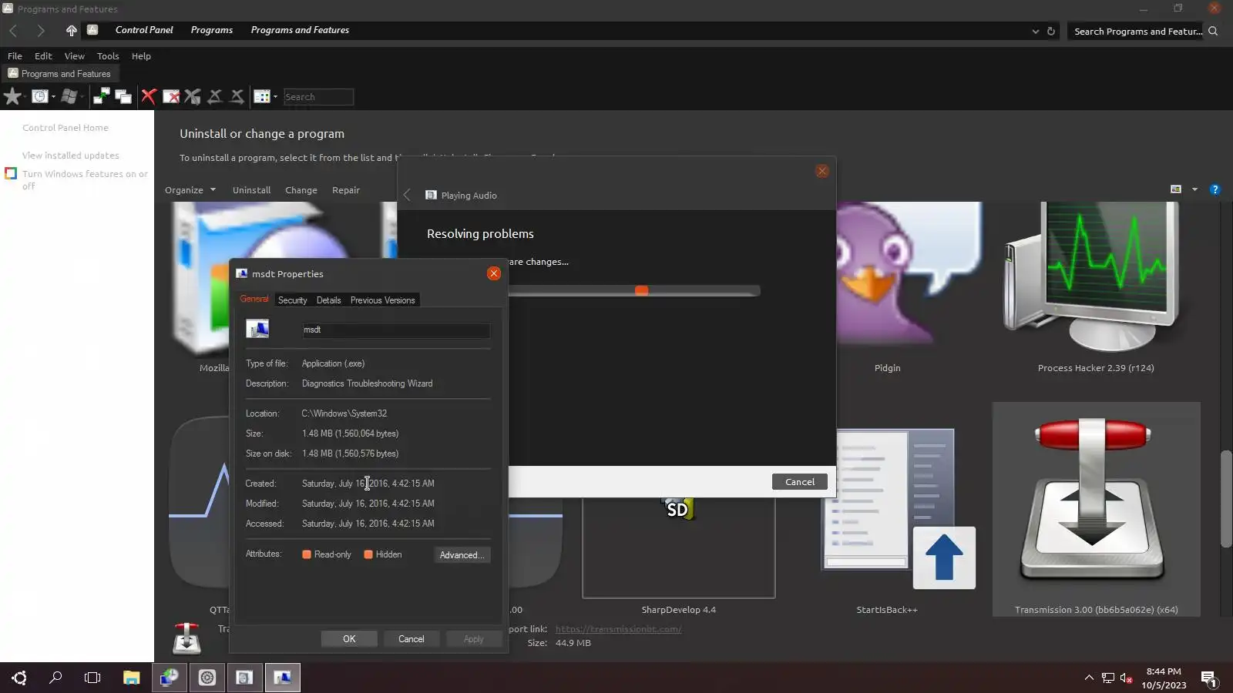The height and width of the screenshot is (693, 1233).
Task: Open Turn Windows features on or off
Action: click(x=85, y=180)
